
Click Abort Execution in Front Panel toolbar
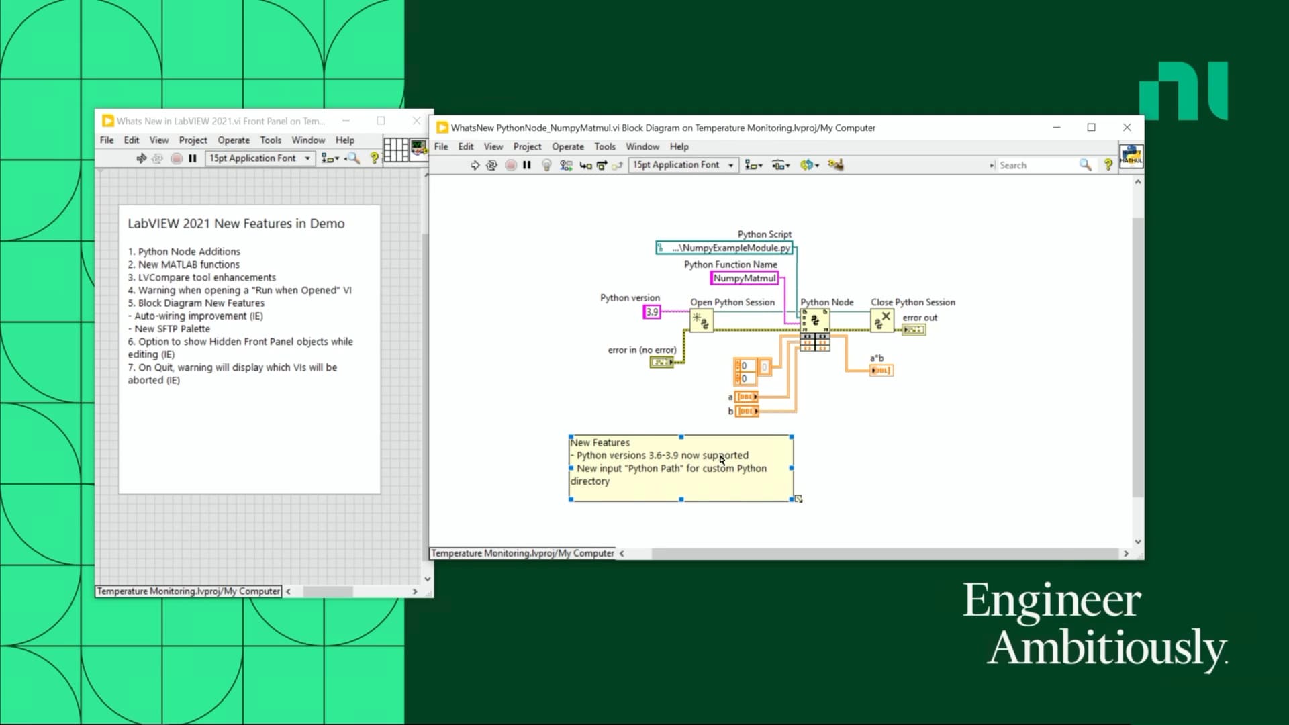coord(177,158)
